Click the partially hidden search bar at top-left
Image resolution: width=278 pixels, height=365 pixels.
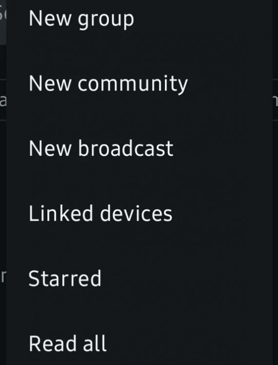coord(3,22)
